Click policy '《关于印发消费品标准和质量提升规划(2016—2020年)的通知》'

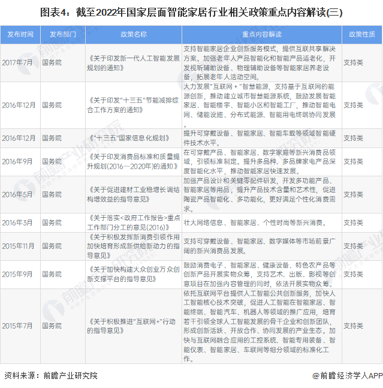click(x=133, y=161)
